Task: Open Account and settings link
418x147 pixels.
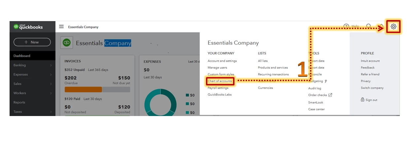Action: (x=222, y=61)
